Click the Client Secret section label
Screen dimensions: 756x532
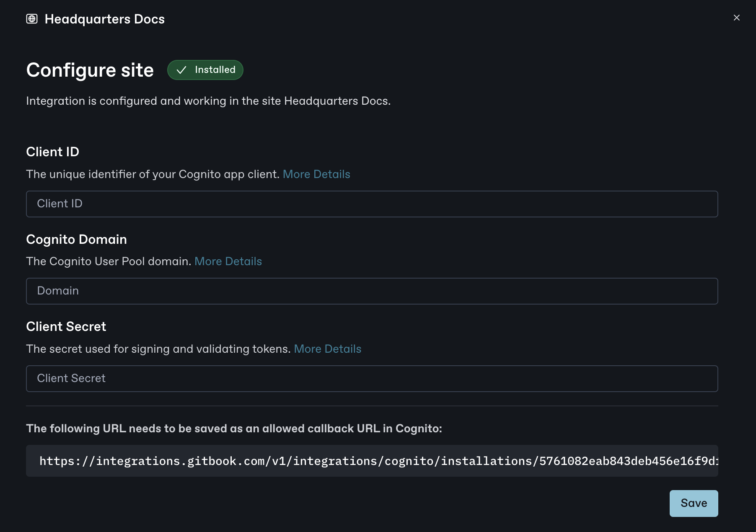(x=66, y=326)
